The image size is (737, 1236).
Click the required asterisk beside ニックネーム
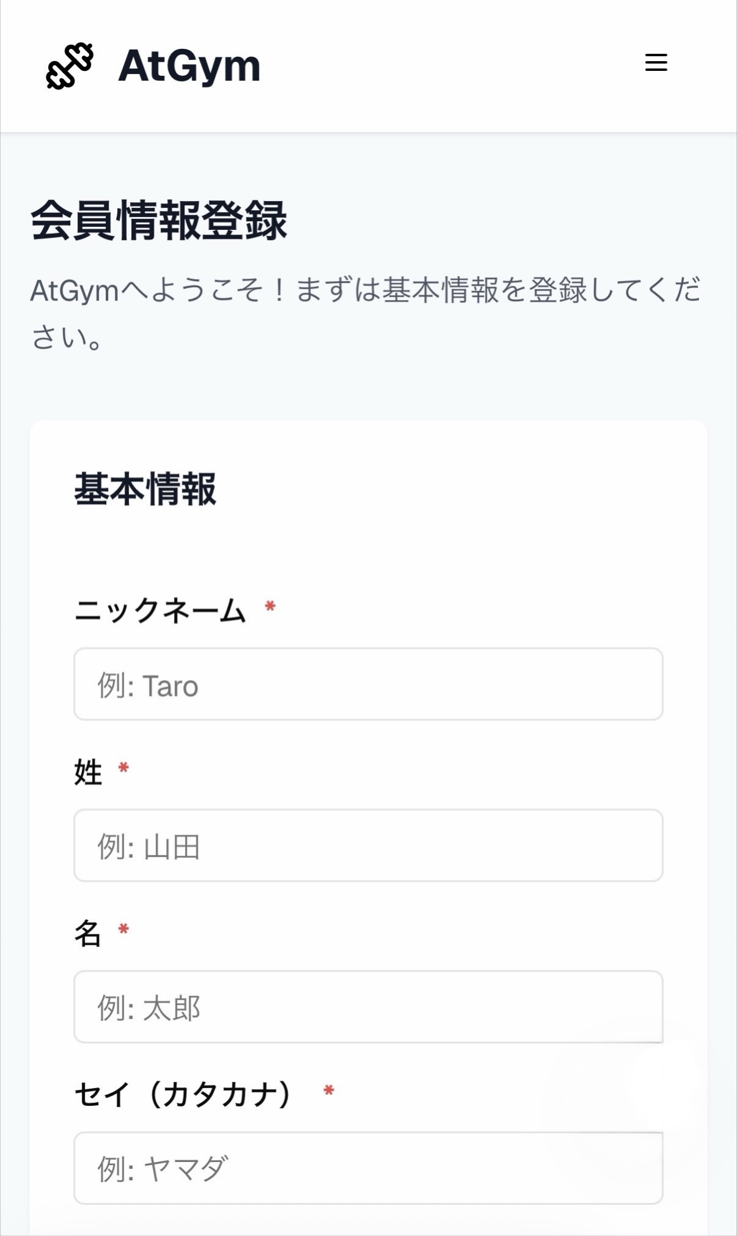(270, 606)
